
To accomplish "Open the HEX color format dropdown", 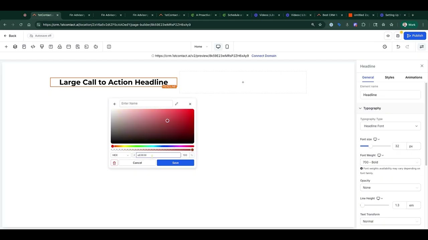I will click(x=121, y=155).
